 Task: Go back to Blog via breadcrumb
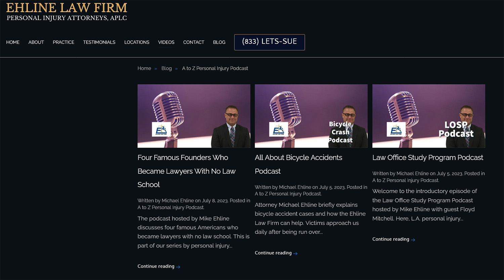pos(166,68)
